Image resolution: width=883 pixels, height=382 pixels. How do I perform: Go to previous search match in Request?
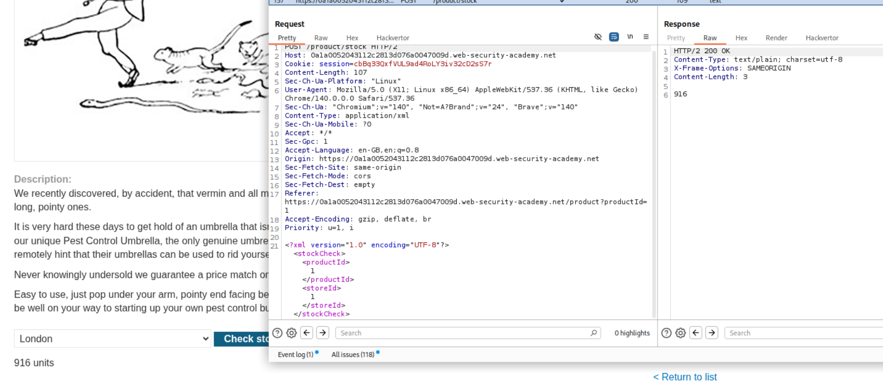tap(307, 333)
